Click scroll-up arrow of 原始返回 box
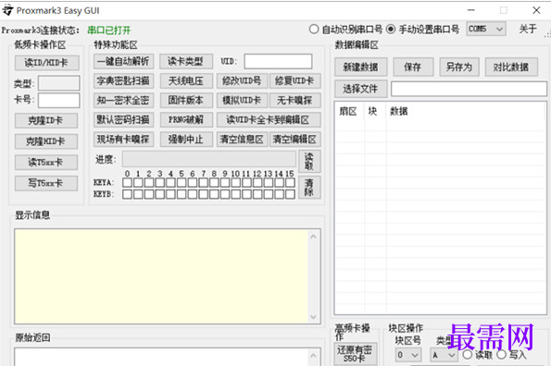 313,356
